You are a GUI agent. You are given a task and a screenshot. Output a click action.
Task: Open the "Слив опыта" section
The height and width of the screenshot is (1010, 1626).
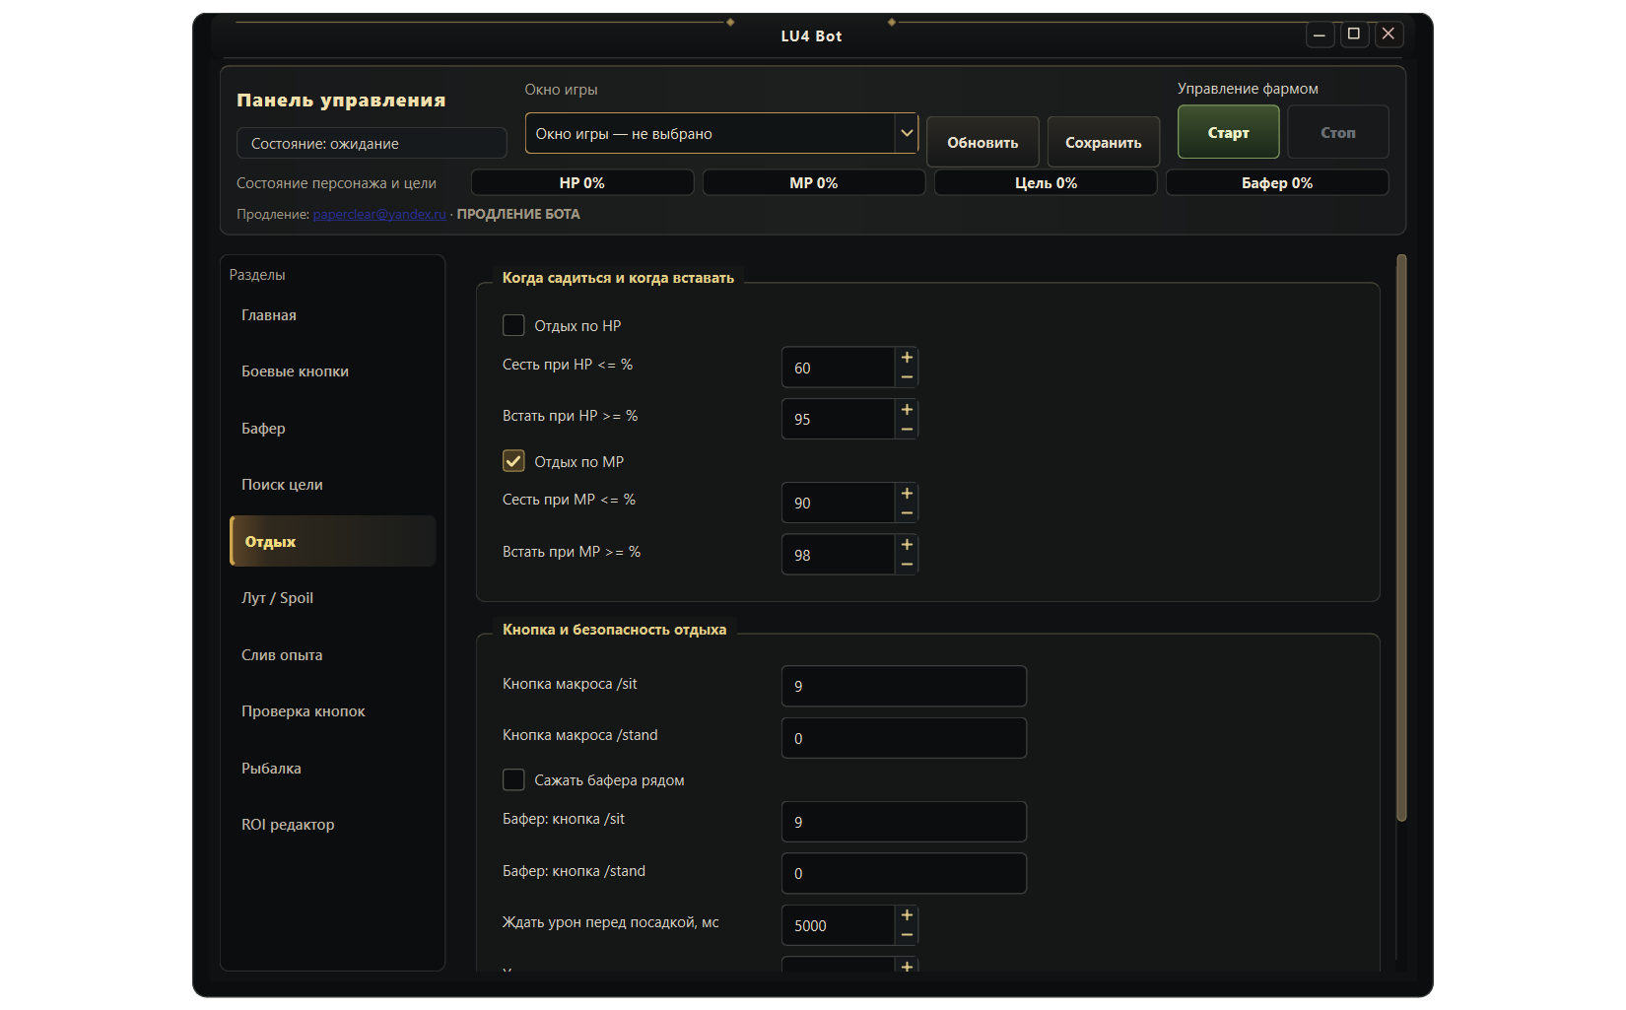pos(333,655)
